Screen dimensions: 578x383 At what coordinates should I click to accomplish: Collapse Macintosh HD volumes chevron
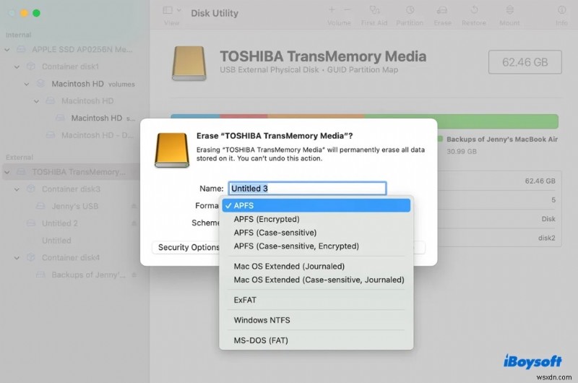(27, 84)
